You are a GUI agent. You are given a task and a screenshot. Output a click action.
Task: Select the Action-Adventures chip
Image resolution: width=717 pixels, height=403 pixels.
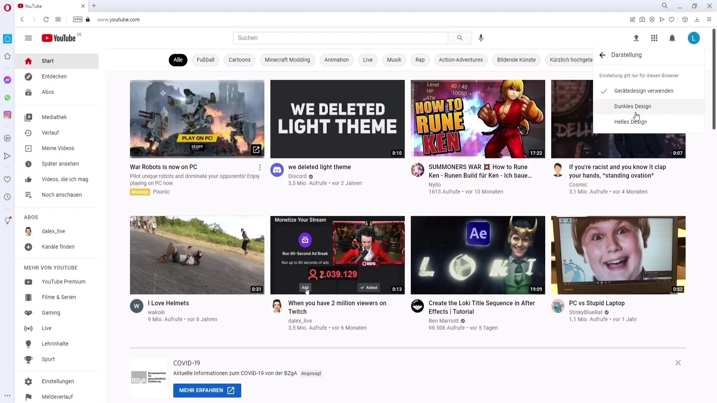pos(461,60)
